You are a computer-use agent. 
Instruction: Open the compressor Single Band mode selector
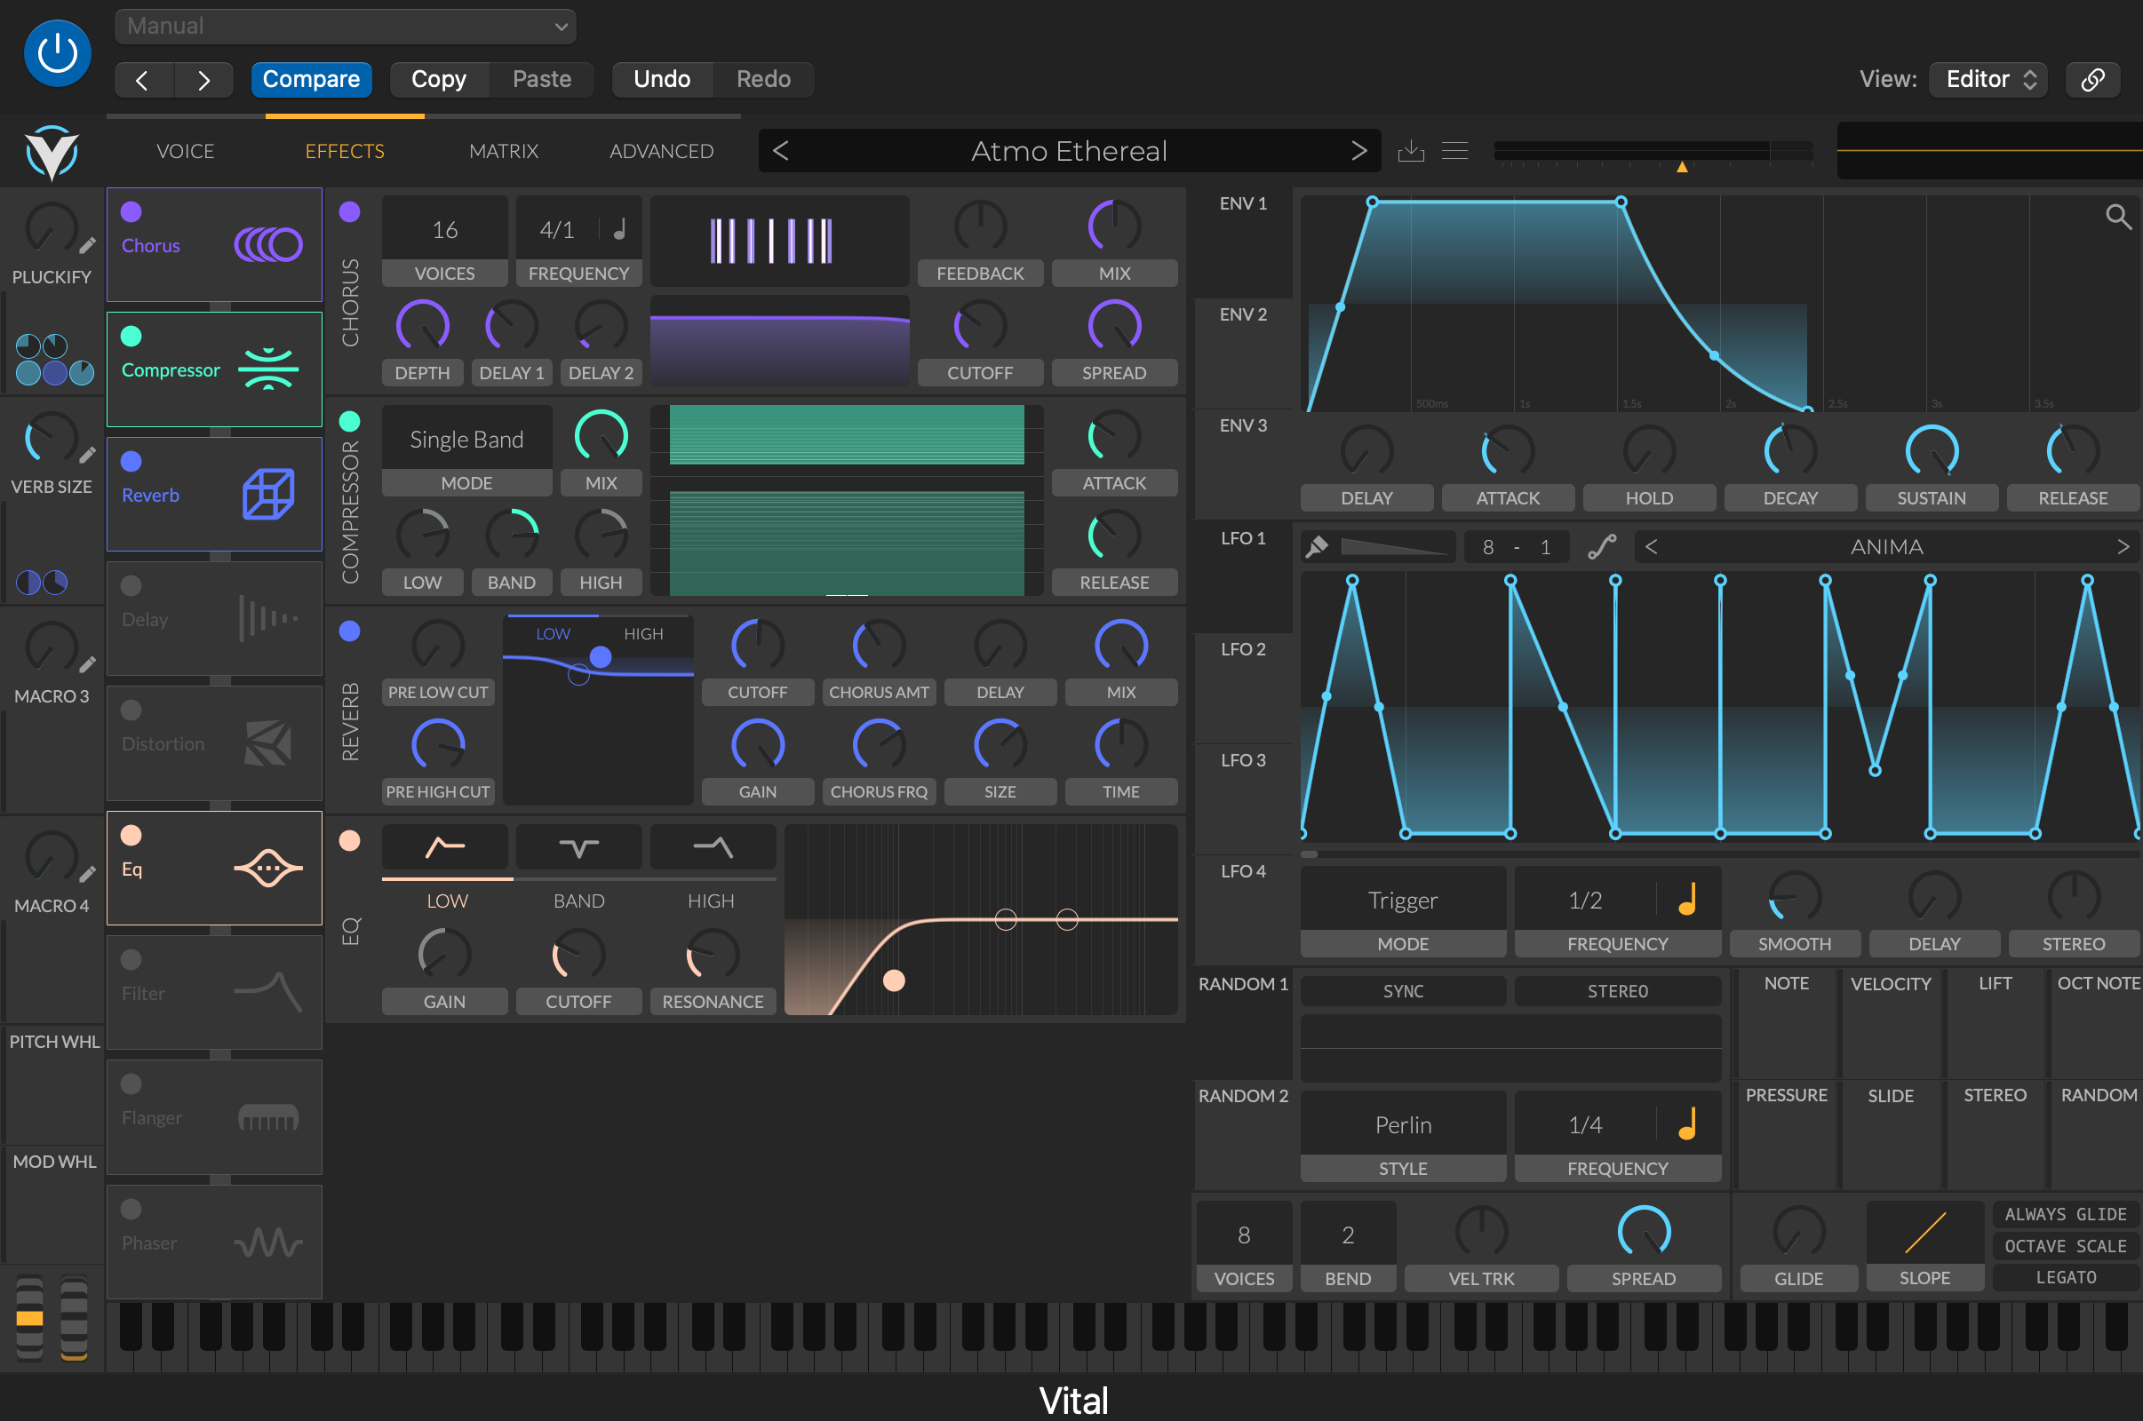(x=466, y=439)
